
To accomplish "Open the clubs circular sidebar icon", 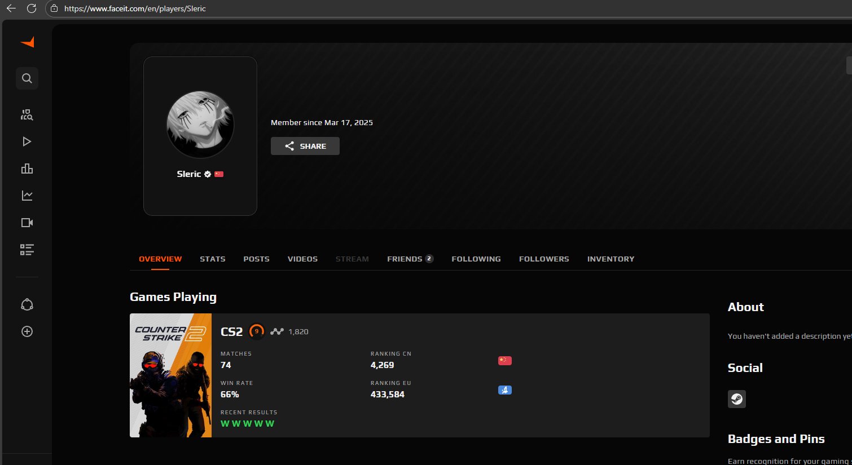I will click(x=27, y=305).
